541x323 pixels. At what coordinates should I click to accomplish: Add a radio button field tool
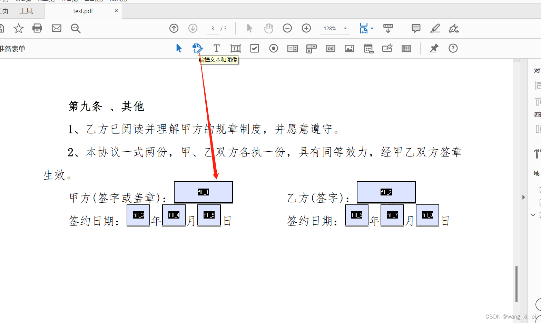274,48
